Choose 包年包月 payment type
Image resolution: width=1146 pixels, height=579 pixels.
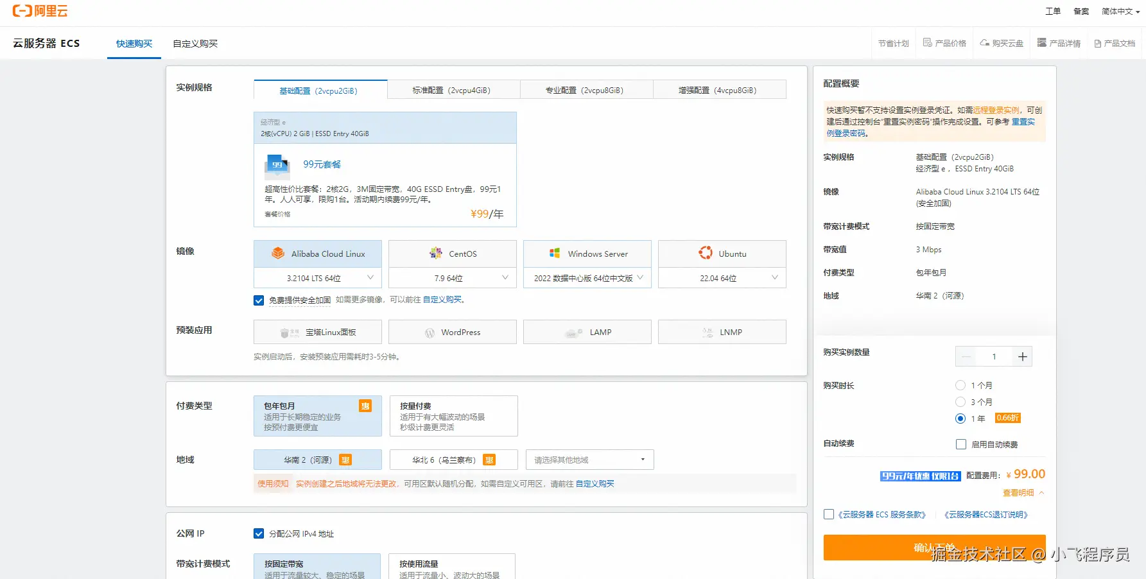coord(318,416)
